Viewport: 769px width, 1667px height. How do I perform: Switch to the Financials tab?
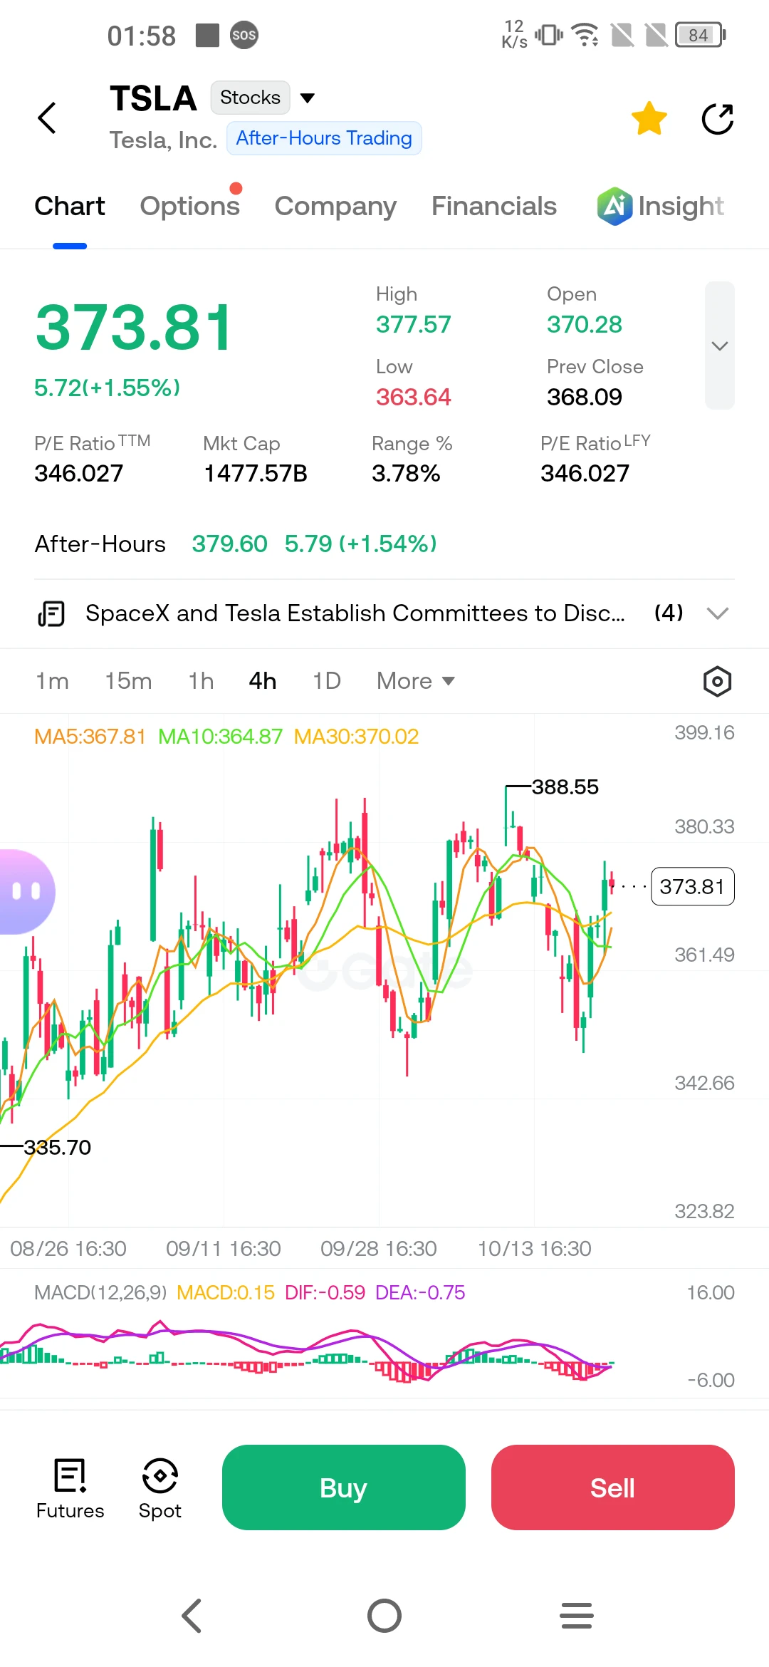[494, 207]
